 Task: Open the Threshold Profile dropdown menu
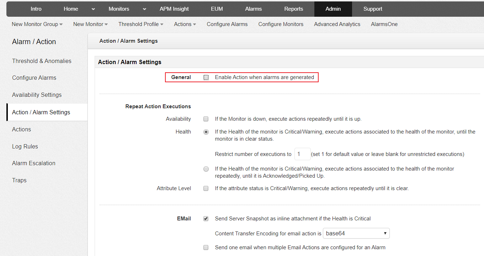[x=141, y=24]
